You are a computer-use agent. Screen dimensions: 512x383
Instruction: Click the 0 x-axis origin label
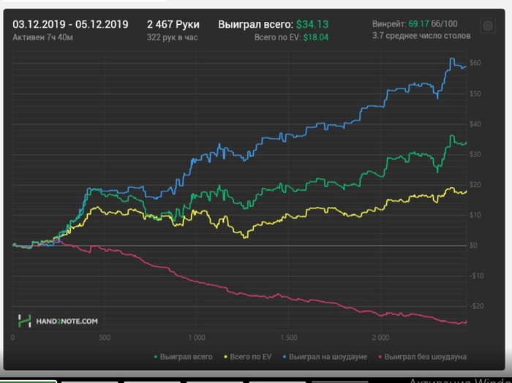(12, 338)
